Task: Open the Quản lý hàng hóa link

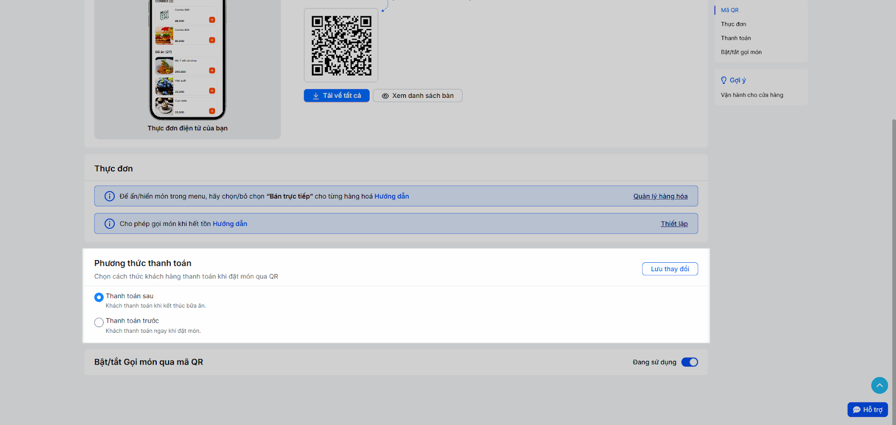Action: (660, 196)
